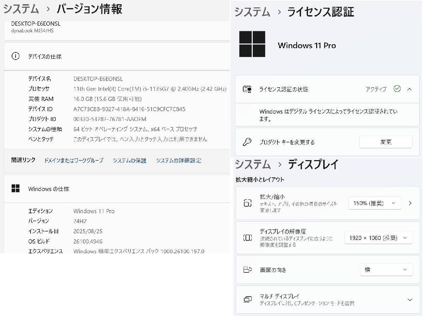Click the ディスプレイ page title
This screenshot has height=316, width=423.
click(x=313, y=164)
